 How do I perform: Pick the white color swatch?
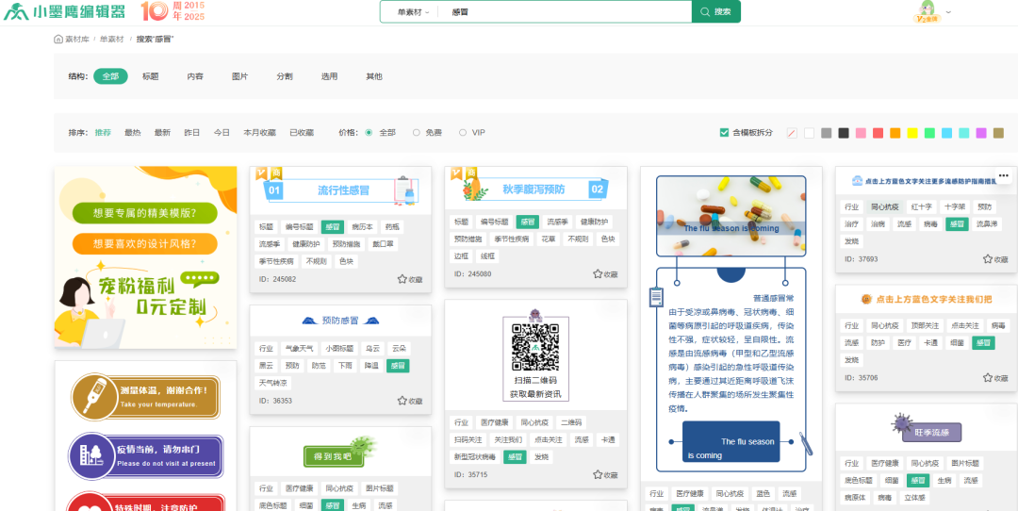point(809,133)
